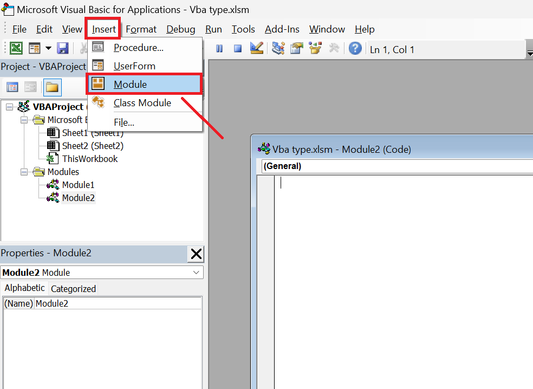Choose File... from Insert menu
This screenshot has width=533, height=389.
pyautogui.click(x=145, y=122)
